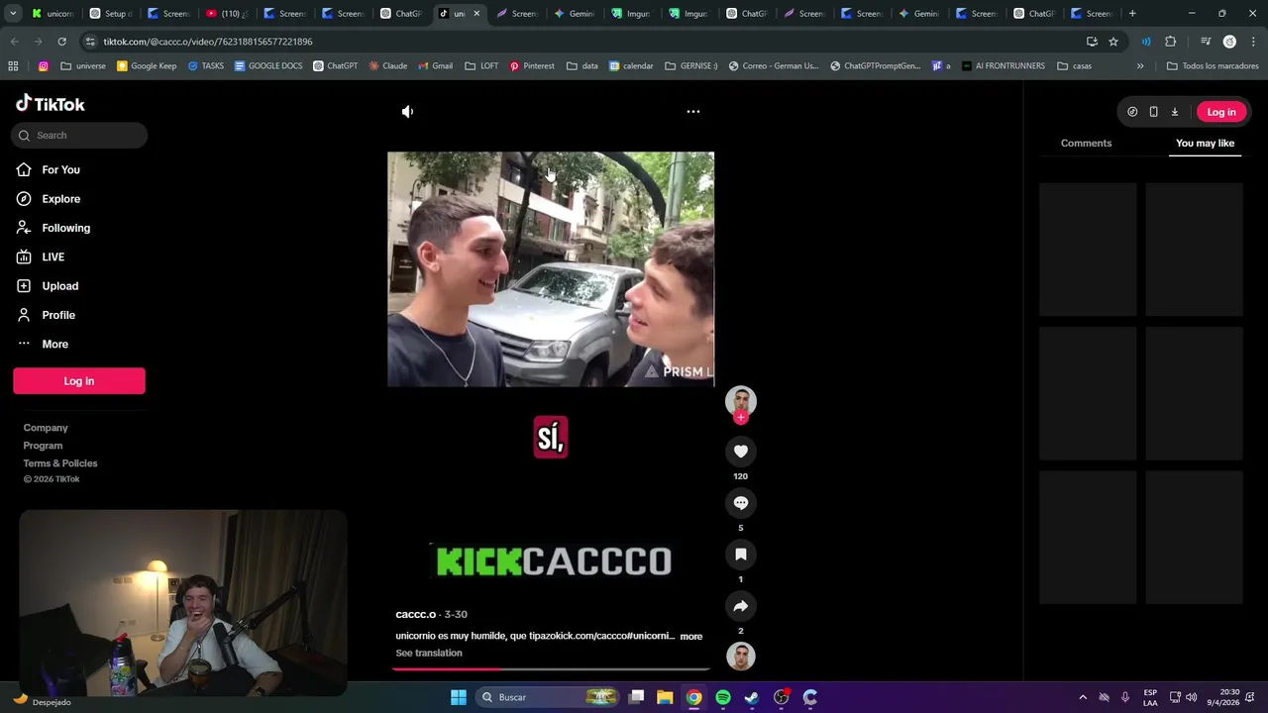Open Profile from the sidebar
This screenshot has width=1268, height=713.
57,315
